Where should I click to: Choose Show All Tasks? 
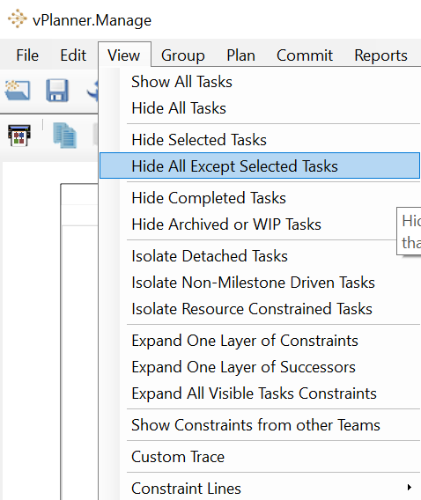(260, 82)
